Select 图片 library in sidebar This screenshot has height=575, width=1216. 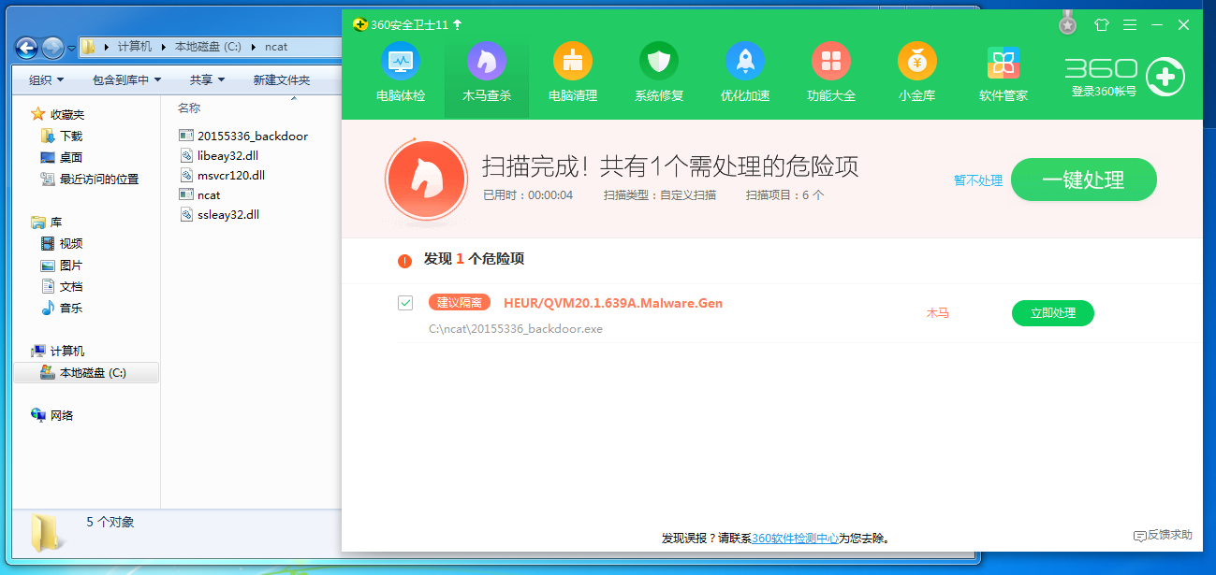62,265
